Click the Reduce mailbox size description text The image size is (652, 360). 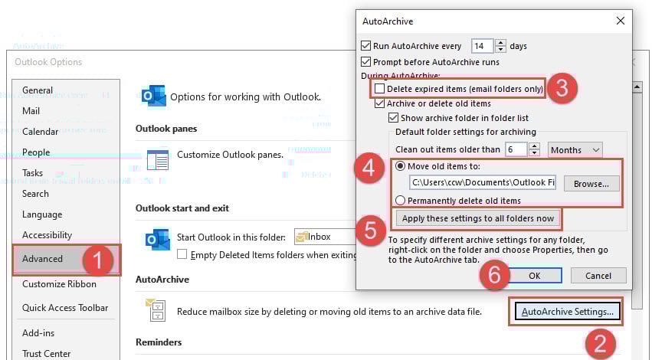(329, 312)
